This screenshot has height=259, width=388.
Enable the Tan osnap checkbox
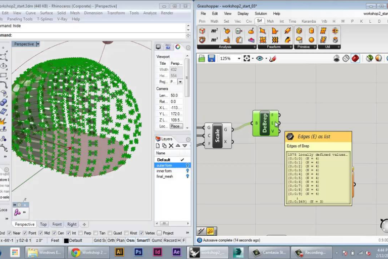pos(96,233)
